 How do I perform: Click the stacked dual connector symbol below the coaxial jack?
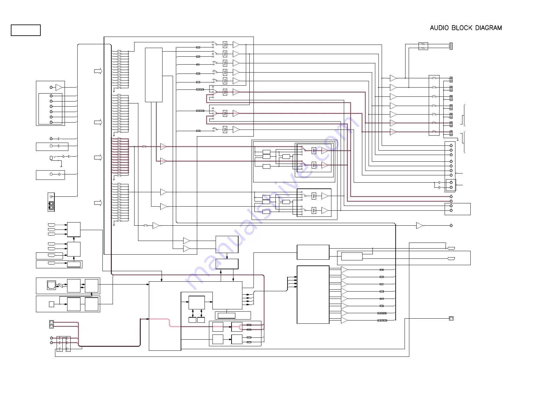tap(51, 205)
